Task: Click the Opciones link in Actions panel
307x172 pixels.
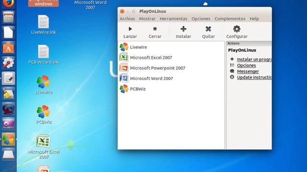Action: pos(246,65)
